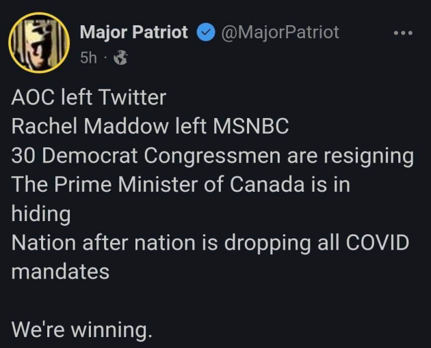Click the 5h post timestamp
Screen dimensions: 431x348
[x=88, y=58]
